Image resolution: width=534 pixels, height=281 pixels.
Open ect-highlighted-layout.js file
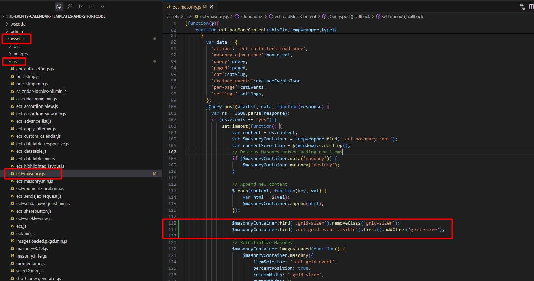click(40, 166)
